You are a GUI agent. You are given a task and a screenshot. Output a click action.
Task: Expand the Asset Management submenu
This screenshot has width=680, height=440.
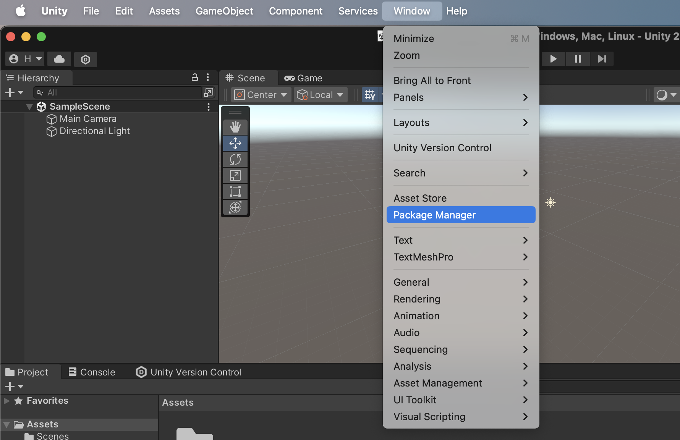(x=461, y=383)
